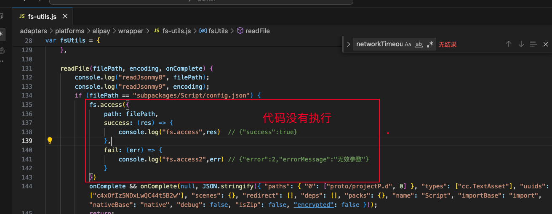Click the "subpackages/Script/config.json" string

(192, 95)
